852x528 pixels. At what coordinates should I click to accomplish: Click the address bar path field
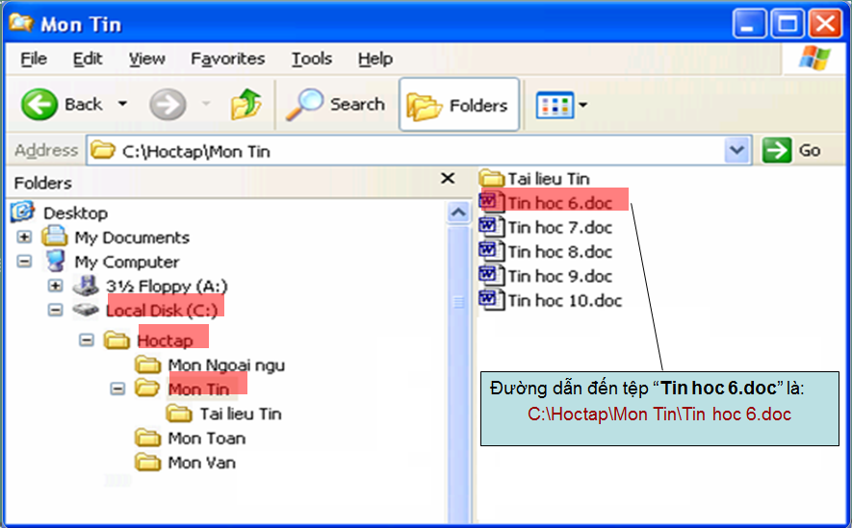point(404,151)
